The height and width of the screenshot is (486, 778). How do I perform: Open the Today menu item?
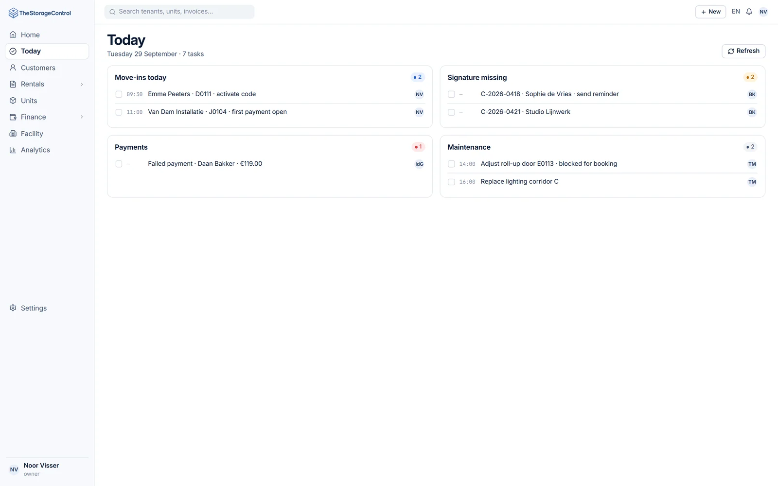click(x=47, y=51)
